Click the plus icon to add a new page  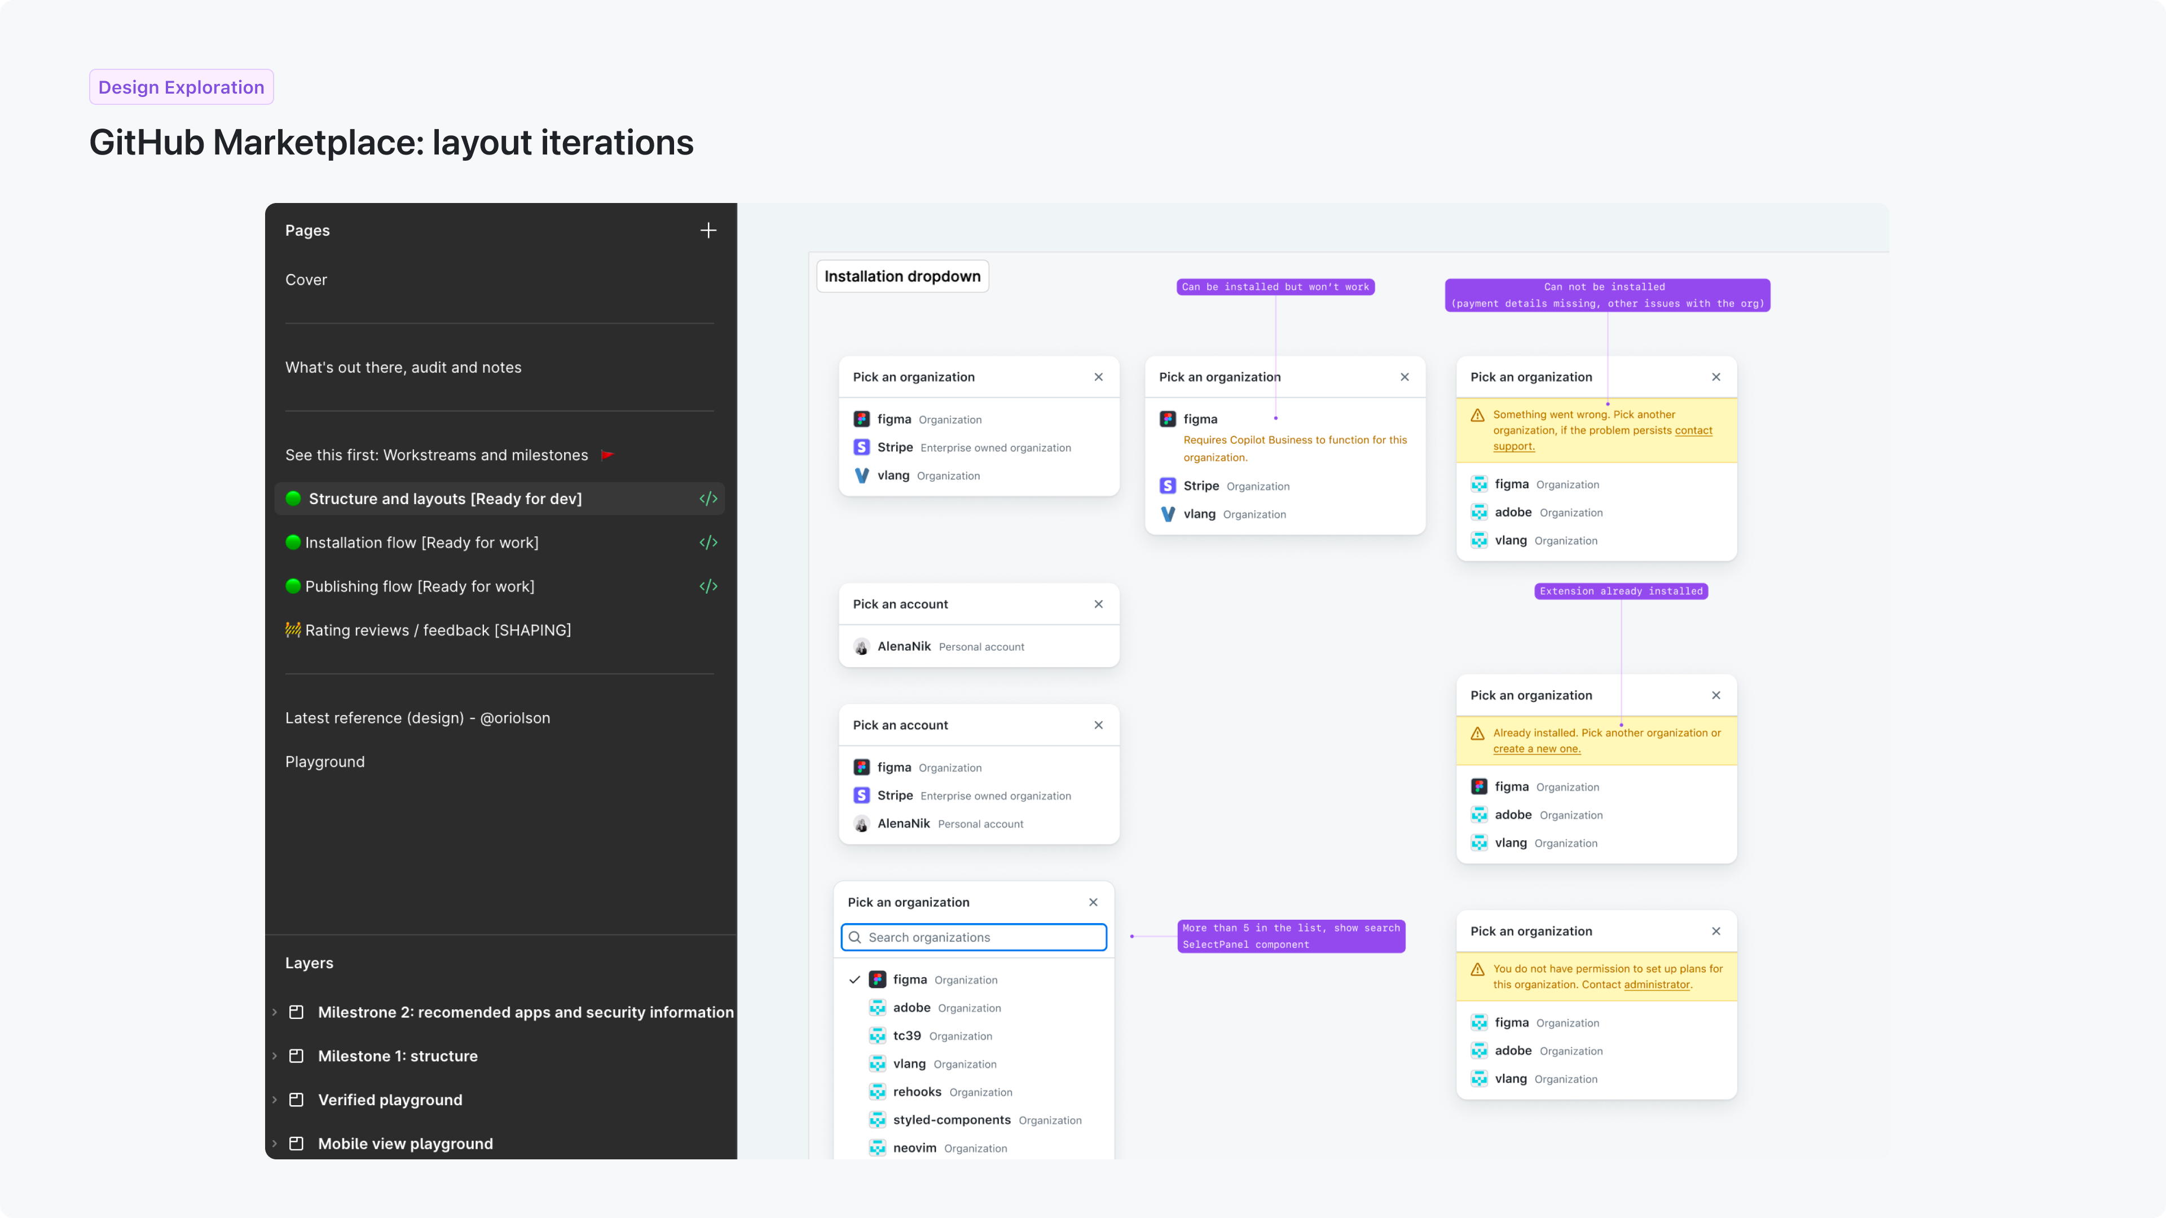tap(708, 230)
